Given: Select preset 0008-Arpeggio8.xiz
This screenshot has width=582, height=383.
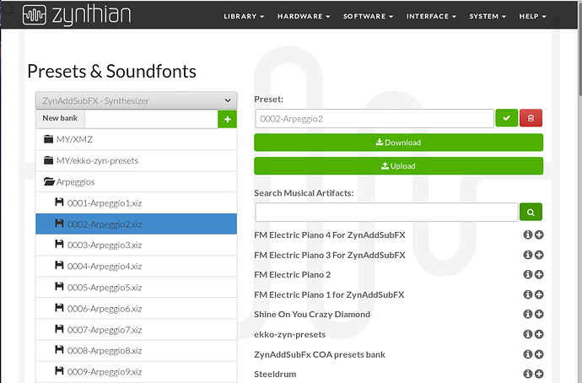Looking at the screenshot, I should [136, 351].
